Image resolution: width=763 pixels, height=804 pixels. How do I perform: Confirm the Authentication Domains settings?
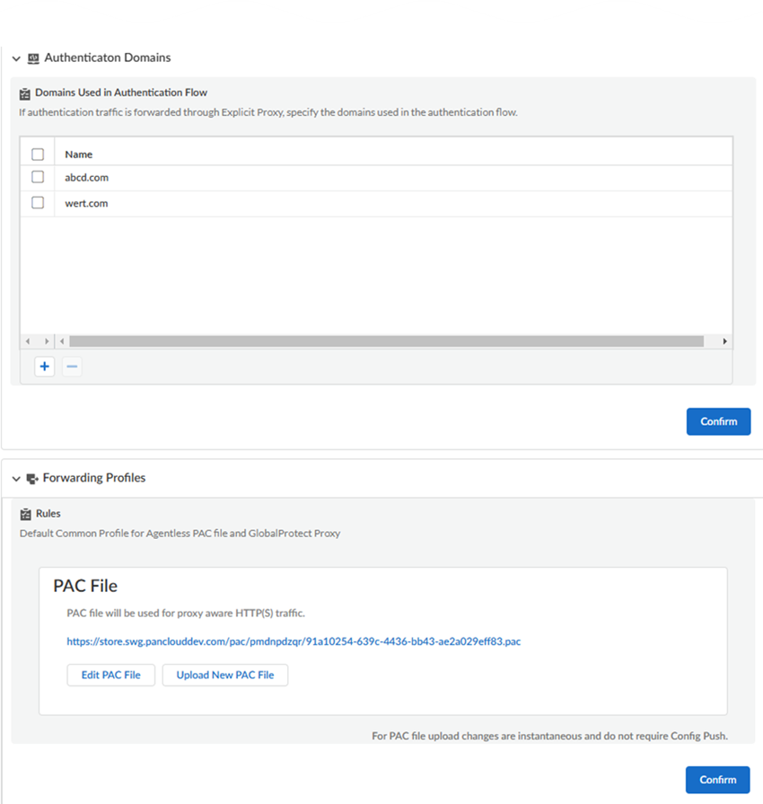pos(718,421)
